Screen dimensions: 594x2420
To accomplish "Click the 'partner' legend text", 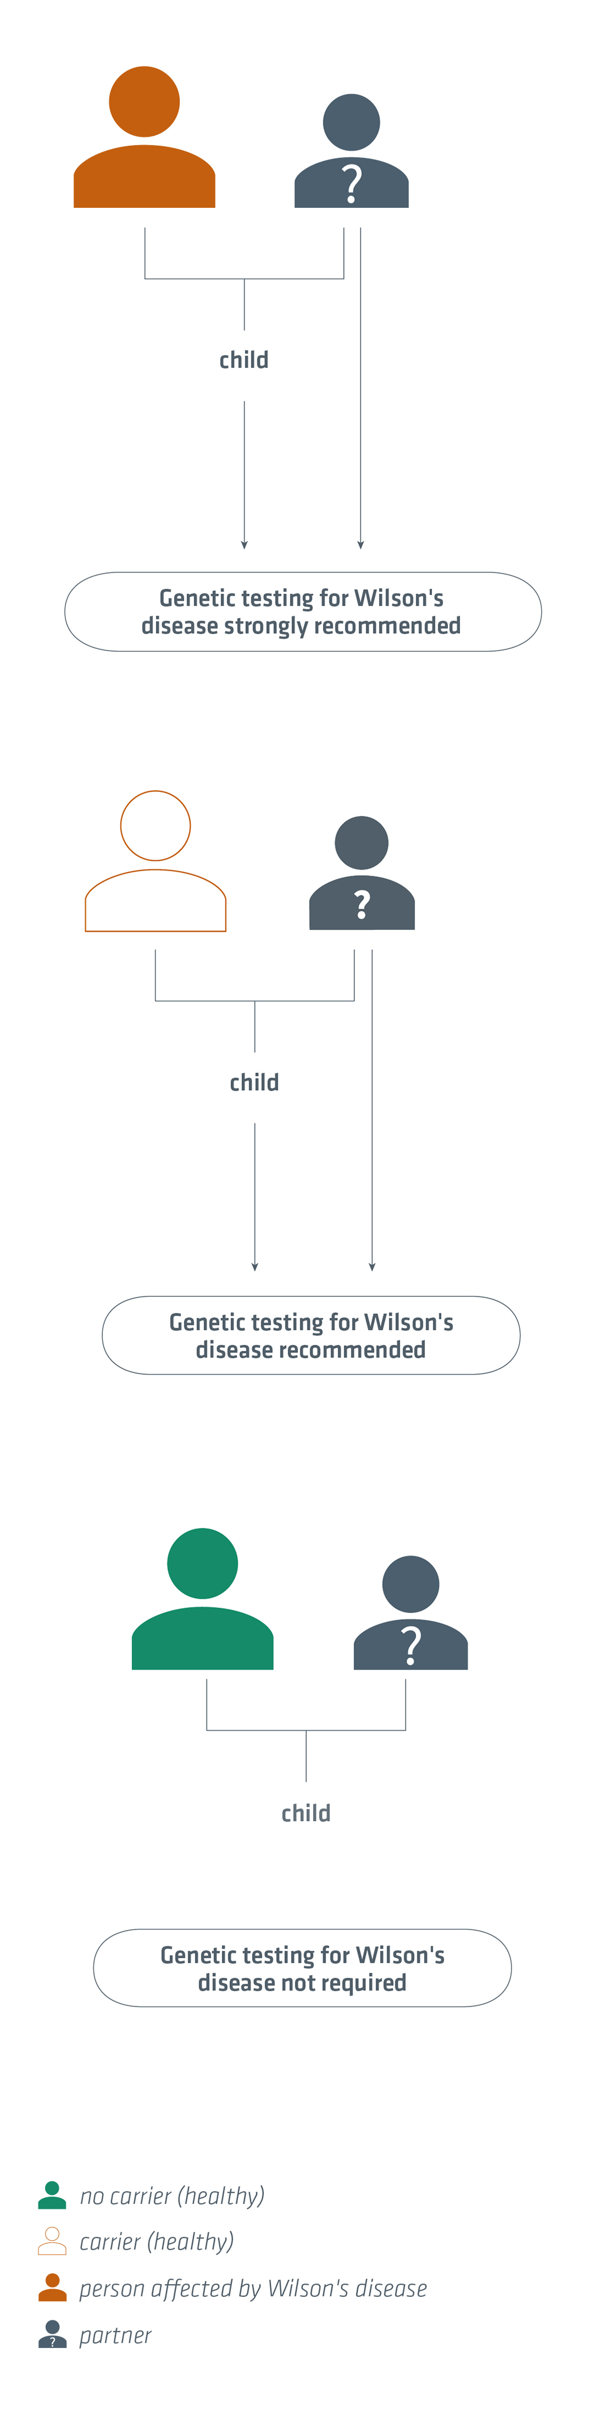I will pyautogui.click(x=114, y=2335).
